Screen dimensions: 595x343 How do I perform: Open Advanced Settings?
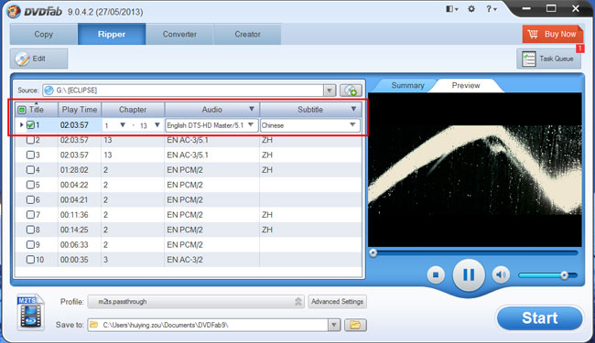tap(338, 302)
